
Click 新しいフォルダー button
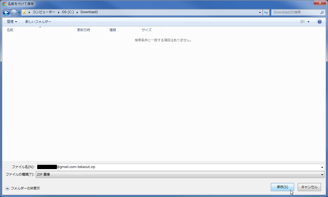tap(38, 22)
